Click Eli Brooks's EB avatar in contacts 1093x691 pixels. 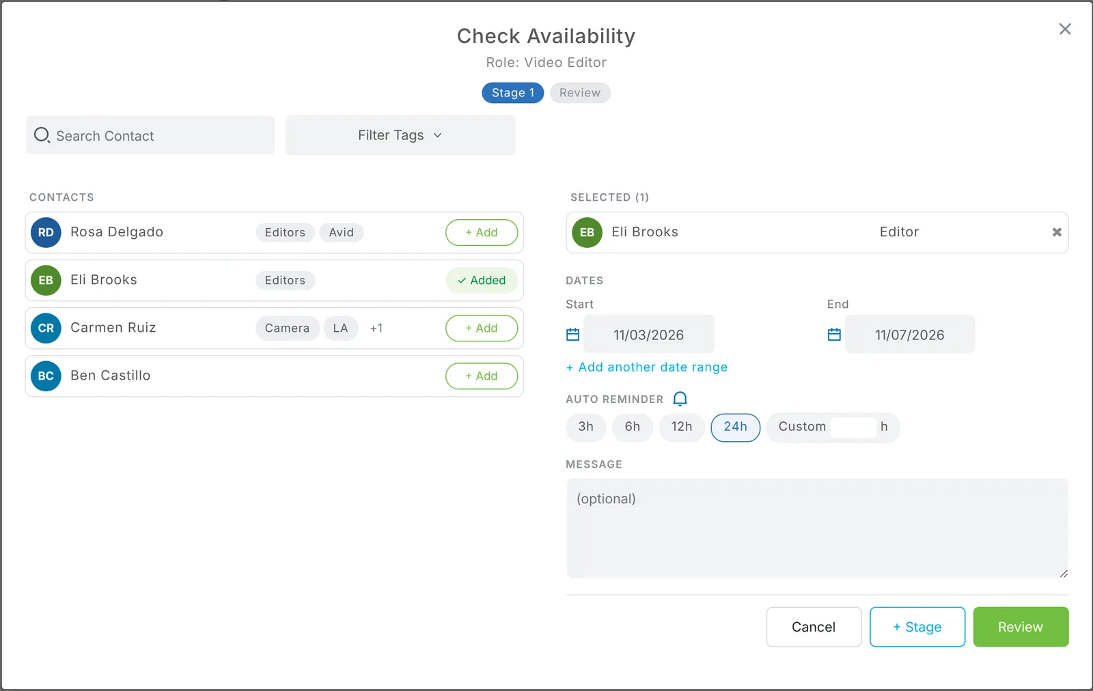(46, 280)
